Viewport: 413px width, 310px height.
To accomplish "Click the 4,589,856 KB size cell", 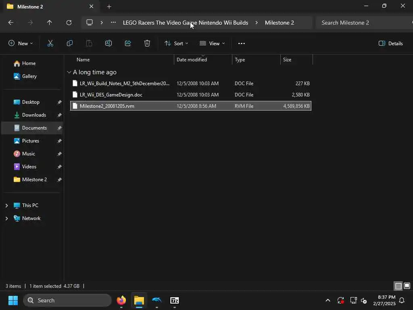I will pyautogui.click(x=296, y=106).
